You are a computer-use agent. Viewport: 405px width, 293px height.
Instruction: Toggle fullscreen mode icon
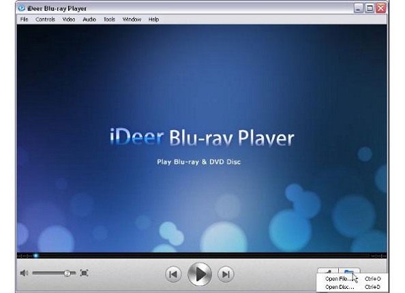[x=84, y=273]
